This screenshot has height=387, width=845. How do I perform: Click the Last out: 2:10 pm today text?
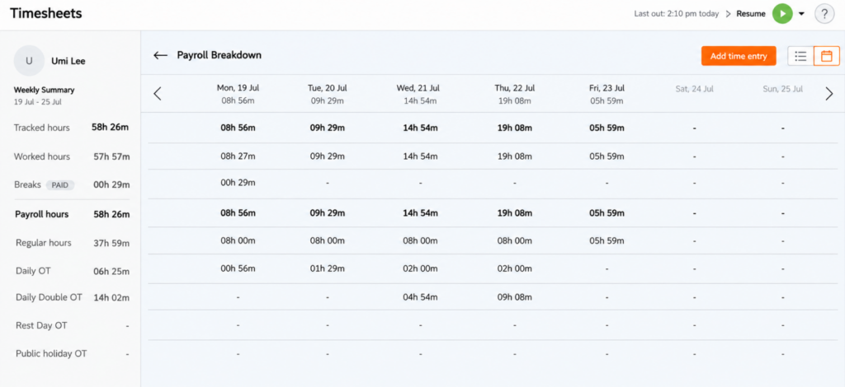[x=677, y=14]
